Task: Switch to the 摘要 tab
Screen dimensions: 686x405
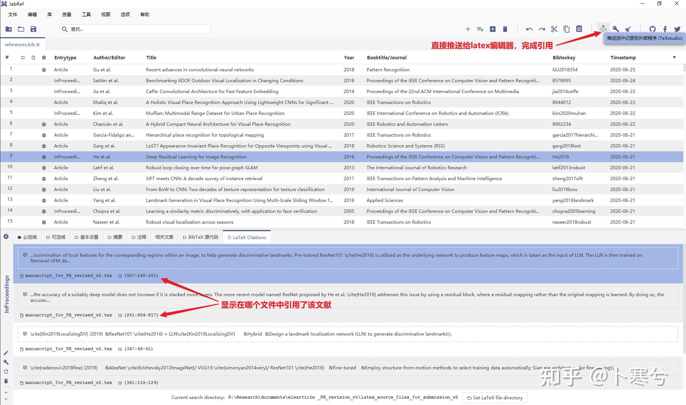Action: [115, 237]
